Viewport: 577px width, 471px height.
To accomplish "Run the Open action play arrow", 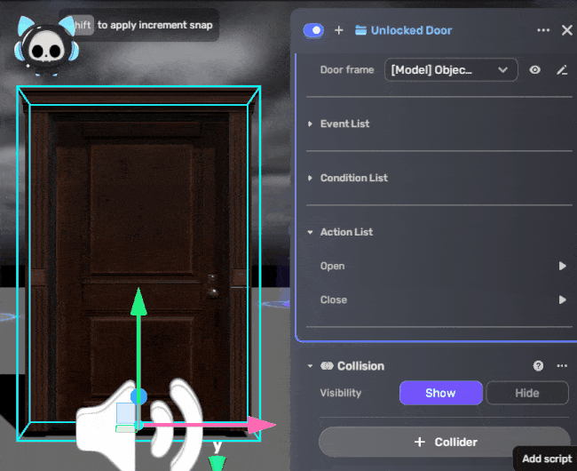I will tap(562, 266).
